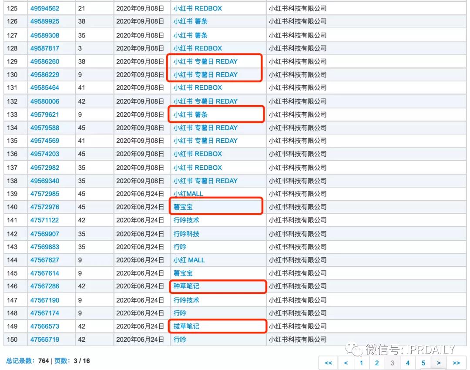Open the 行吟 trademark in row 150
The image size is (470, 370).
tap(180, 340)
